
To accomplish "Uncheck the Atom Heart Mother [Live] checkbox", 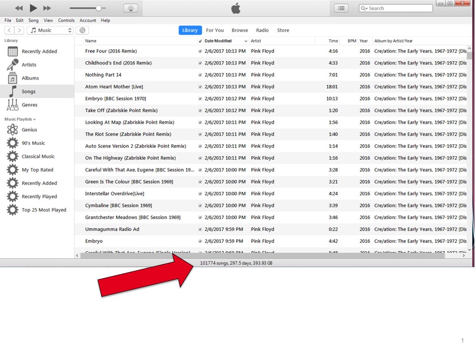I will pyautogui.click(x=200, y=87).
